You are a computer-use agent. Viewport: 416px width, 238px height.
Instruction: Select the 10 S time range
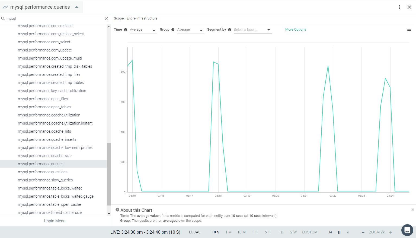point(216,232)
